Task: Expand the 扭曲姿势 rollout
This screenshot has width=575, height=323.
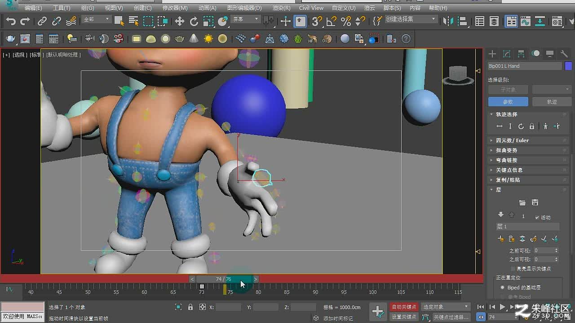Action: tap(529, 150)
